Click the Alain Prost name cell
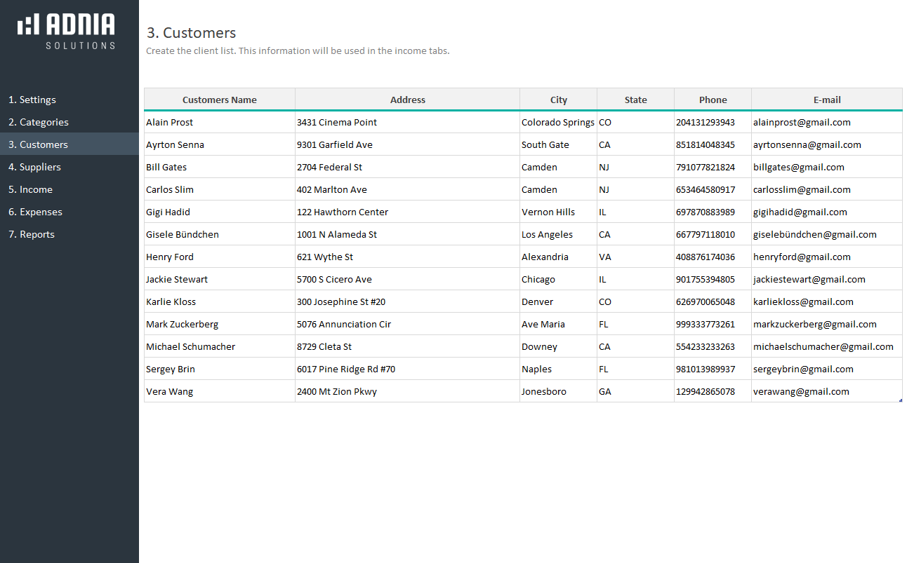 tap(170, 122)
